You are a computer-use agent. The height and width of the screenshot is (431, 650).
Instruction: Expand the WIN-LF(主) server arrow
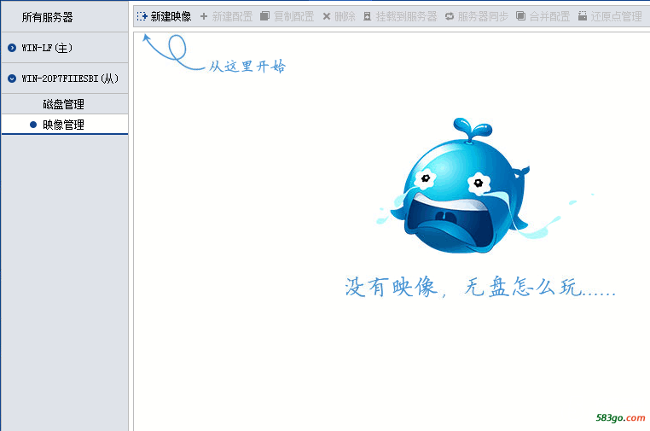click(12, 48)
